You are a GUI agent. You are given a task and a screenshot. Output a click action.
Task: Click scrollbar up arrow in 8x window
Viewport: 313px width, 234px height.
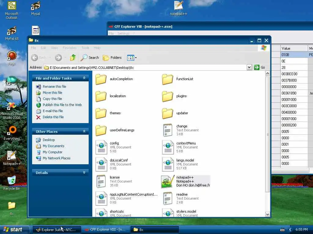[267, 73]
